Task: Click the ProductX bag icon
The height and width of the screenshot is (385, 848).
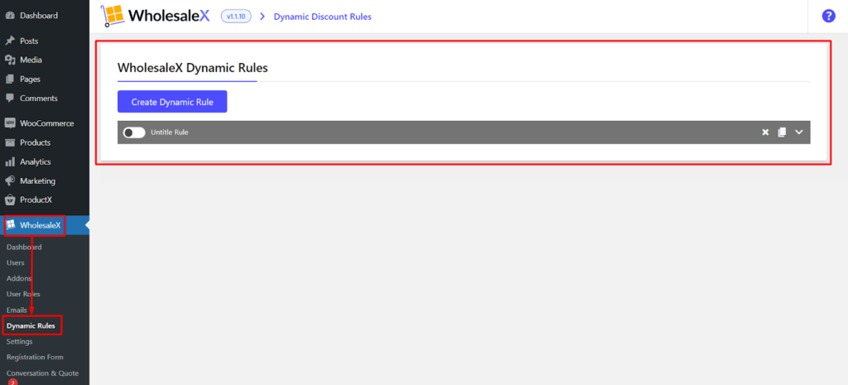Action: click(10, 200)
